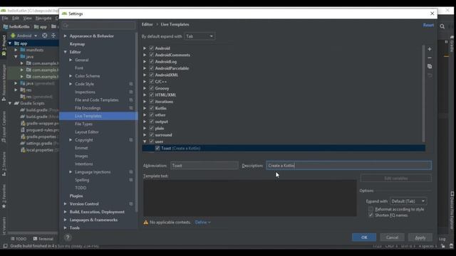Select the Emmet settings entry

click(x=81, y=148)
